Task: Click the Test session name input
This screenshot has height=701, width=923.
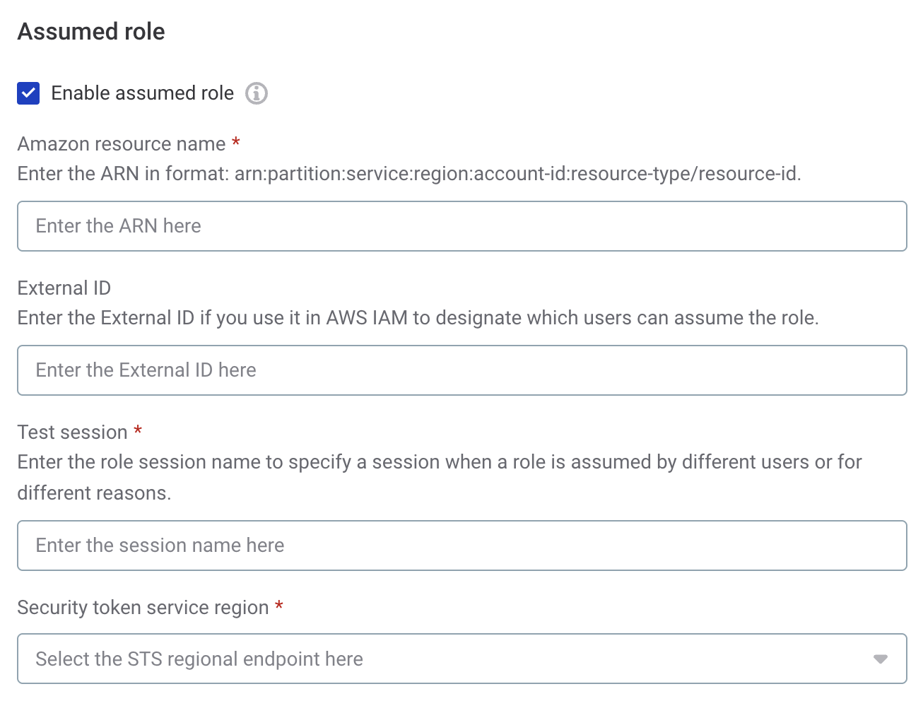Action: click(x=462, y=546)
